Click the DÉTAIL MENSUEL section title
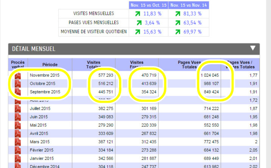Screen dimensions: 271x168 coord(33,49)
